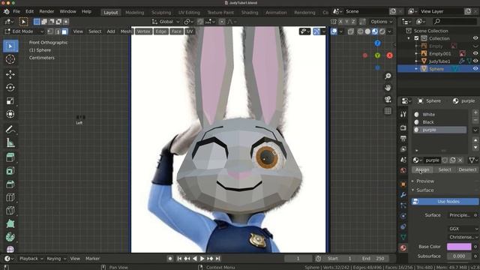Image resolution: width=480 pixels, height=270 pixels.
Task: Select the Bevel tool
Action: pyautogui.click(x=10, y=184)
